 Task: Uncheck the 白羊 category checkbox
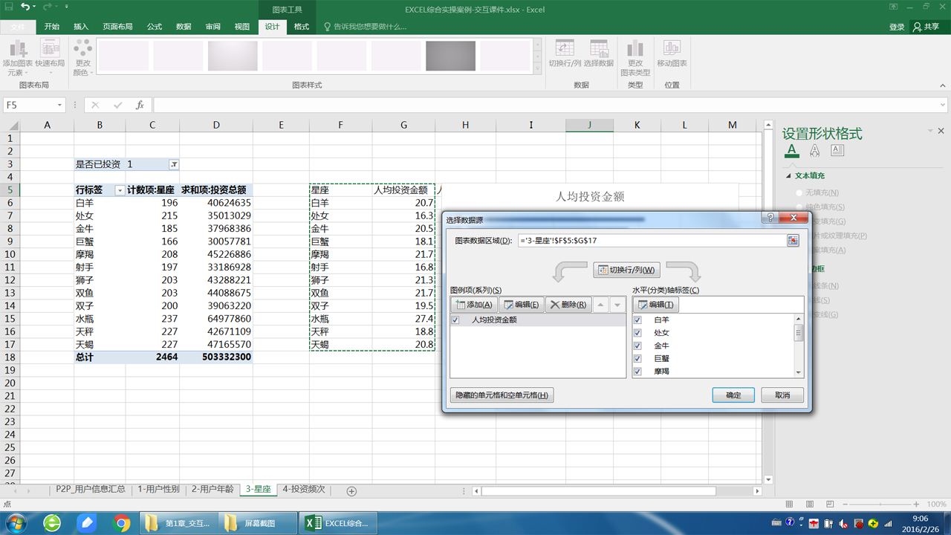[x=637, y=320]
